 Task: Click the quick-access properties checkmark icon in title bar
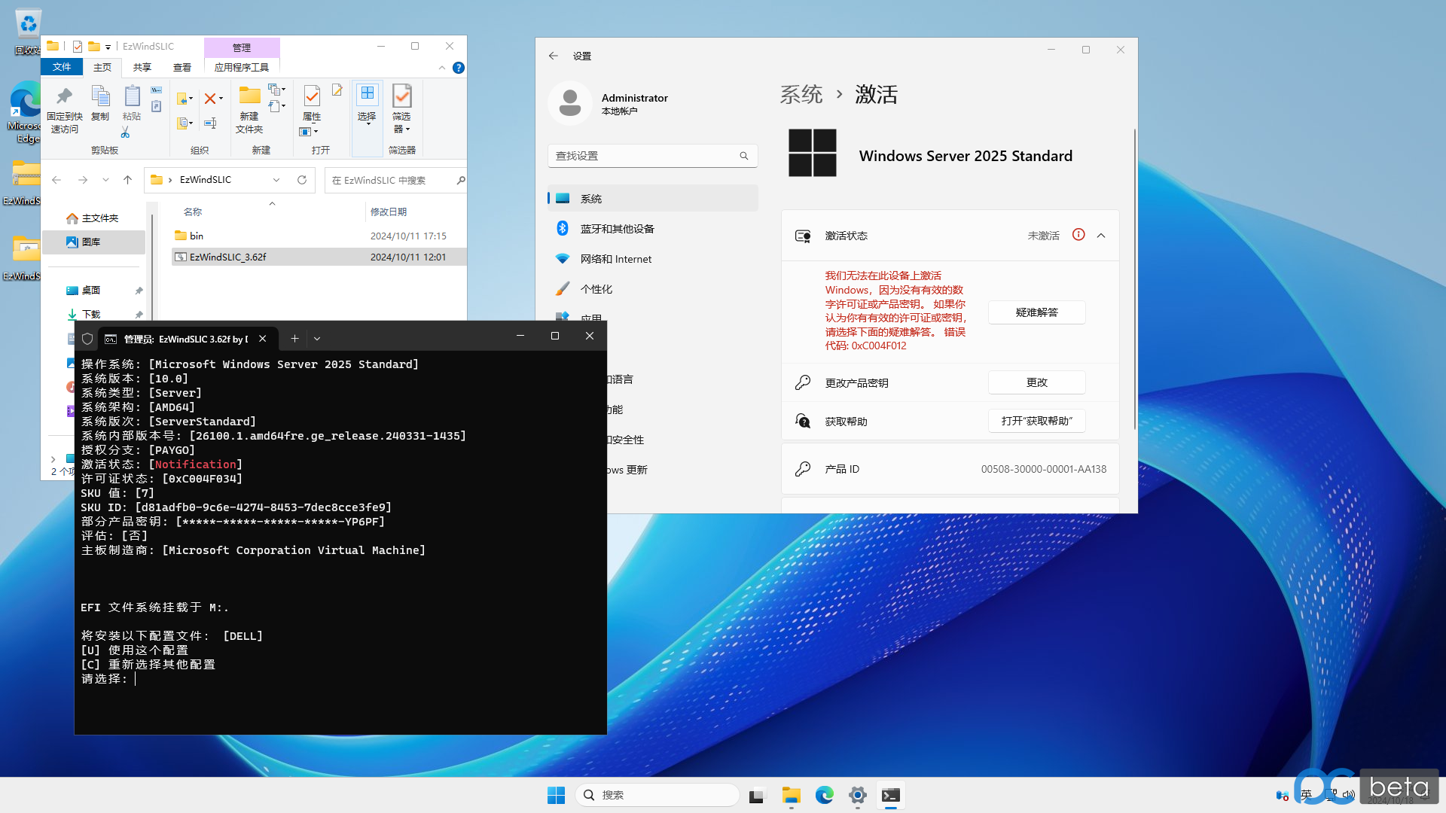78,46
